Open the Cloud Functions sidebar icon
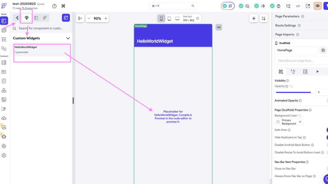Image resolution: width=328 pixels, height=184 pixels. click(x=4, y=118)
